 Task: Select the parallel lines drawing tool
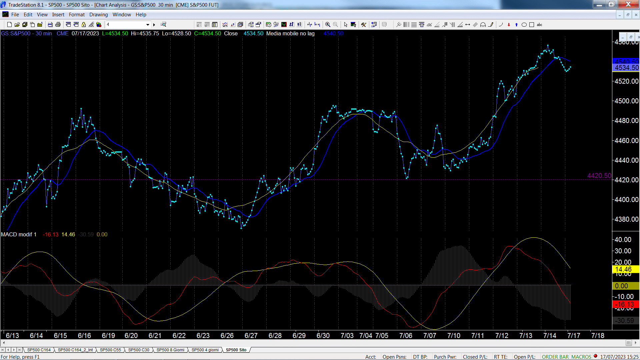click(475, 25)
